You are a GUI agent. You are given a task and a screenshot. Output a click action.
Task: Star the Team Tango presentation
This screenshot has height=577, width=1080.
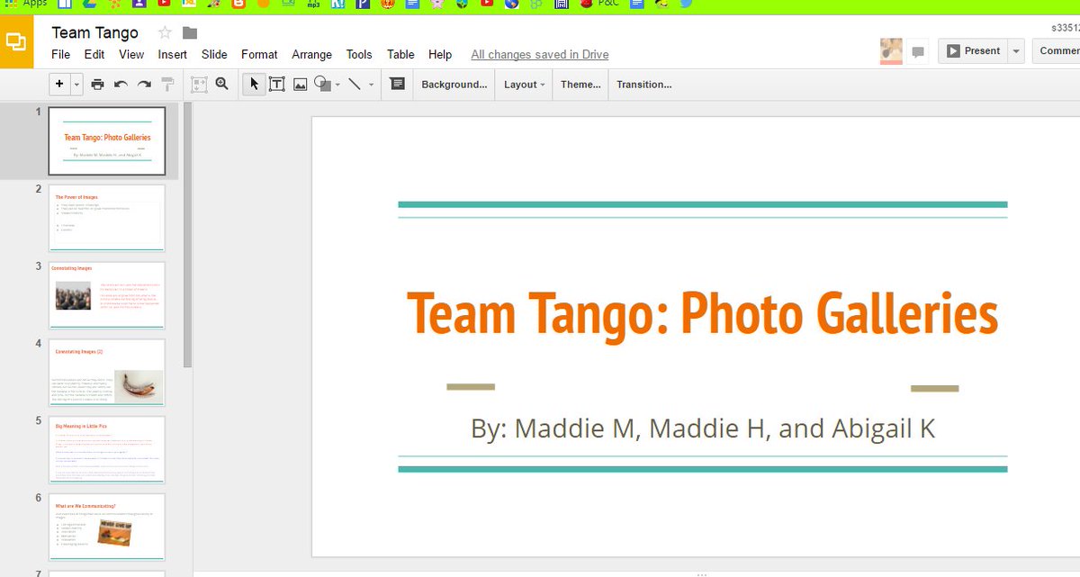pos(165,32)
